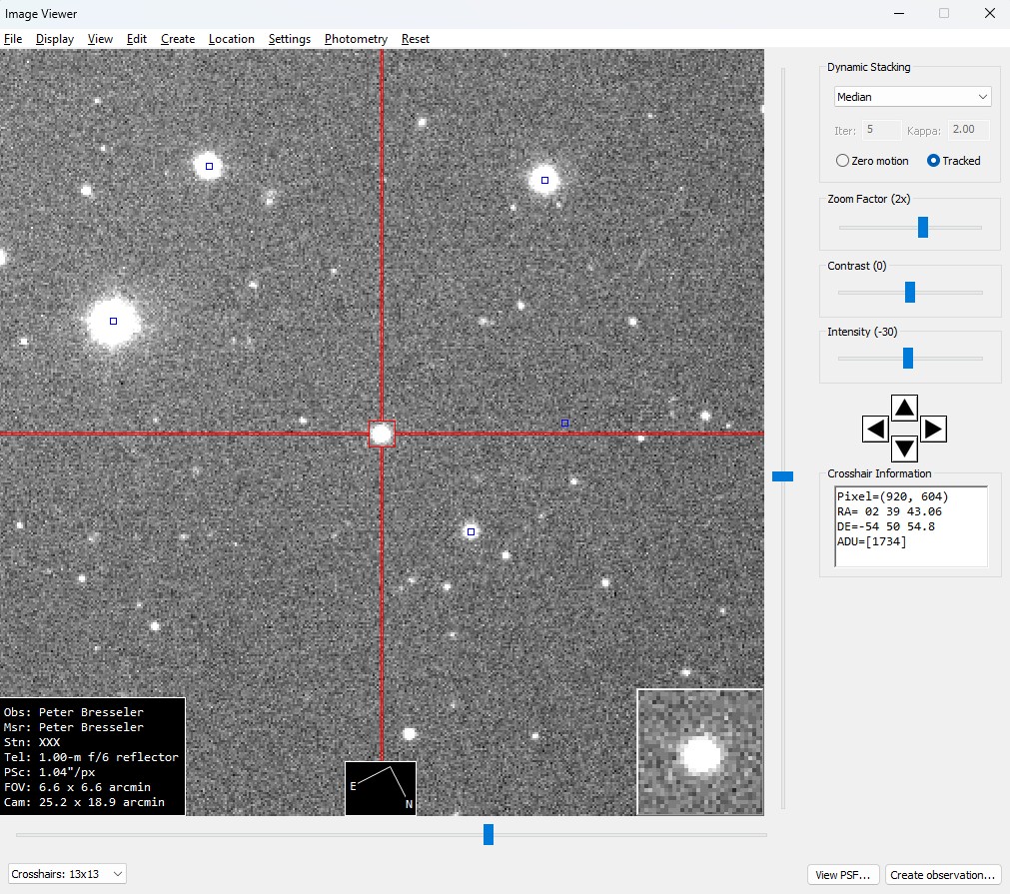Viewport: 1010px width, 894px height.
Task: Click the blue marker on the brightest star
Action: pyautogui.click(x=113, y=321)
